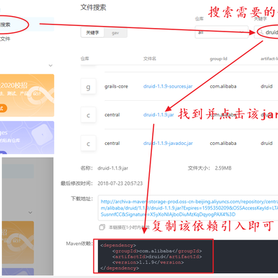Switch to the gav search tab

(x=116, y=33)
